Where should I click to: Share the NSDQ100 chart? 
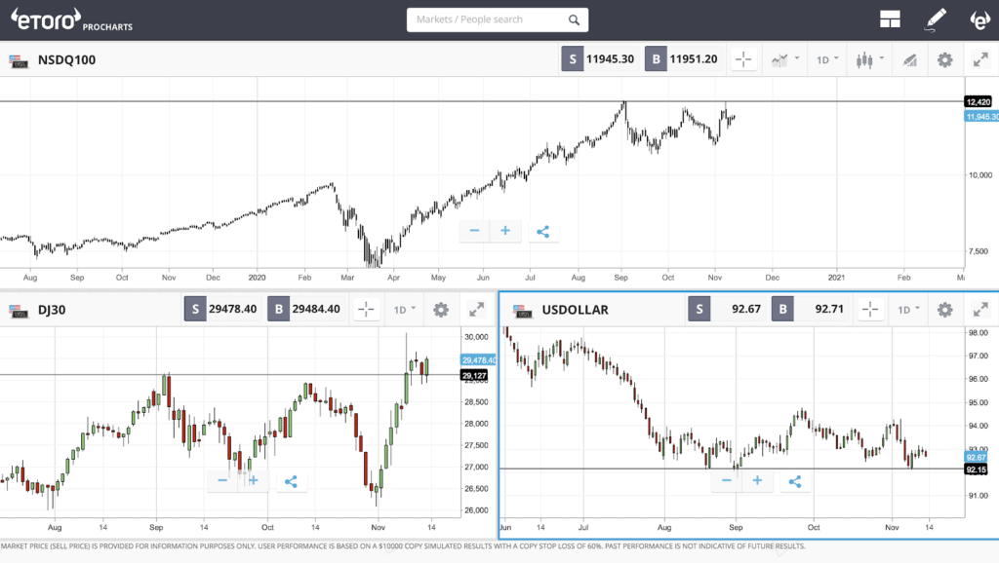542,232
